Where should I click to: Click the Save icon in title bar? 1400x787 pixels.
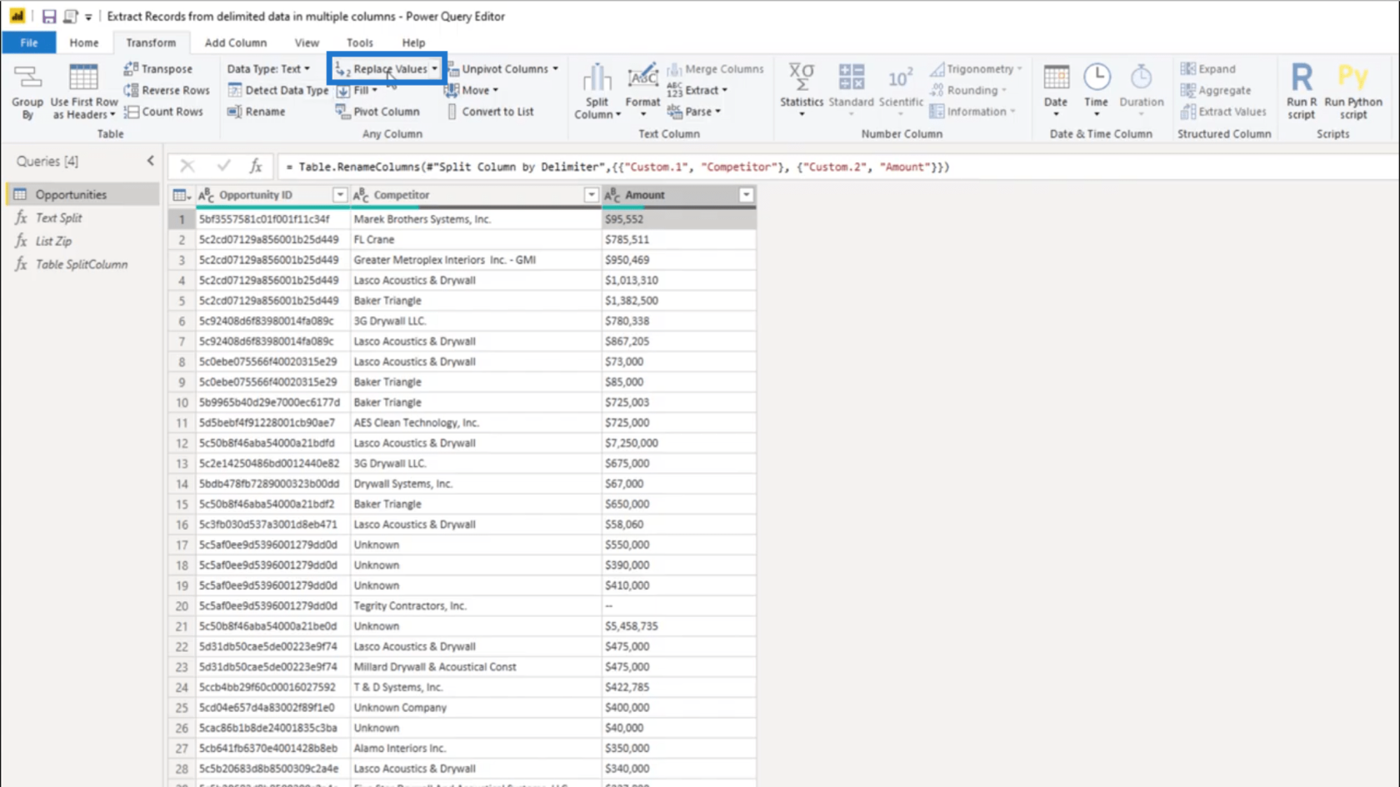[x=49, y=16]
